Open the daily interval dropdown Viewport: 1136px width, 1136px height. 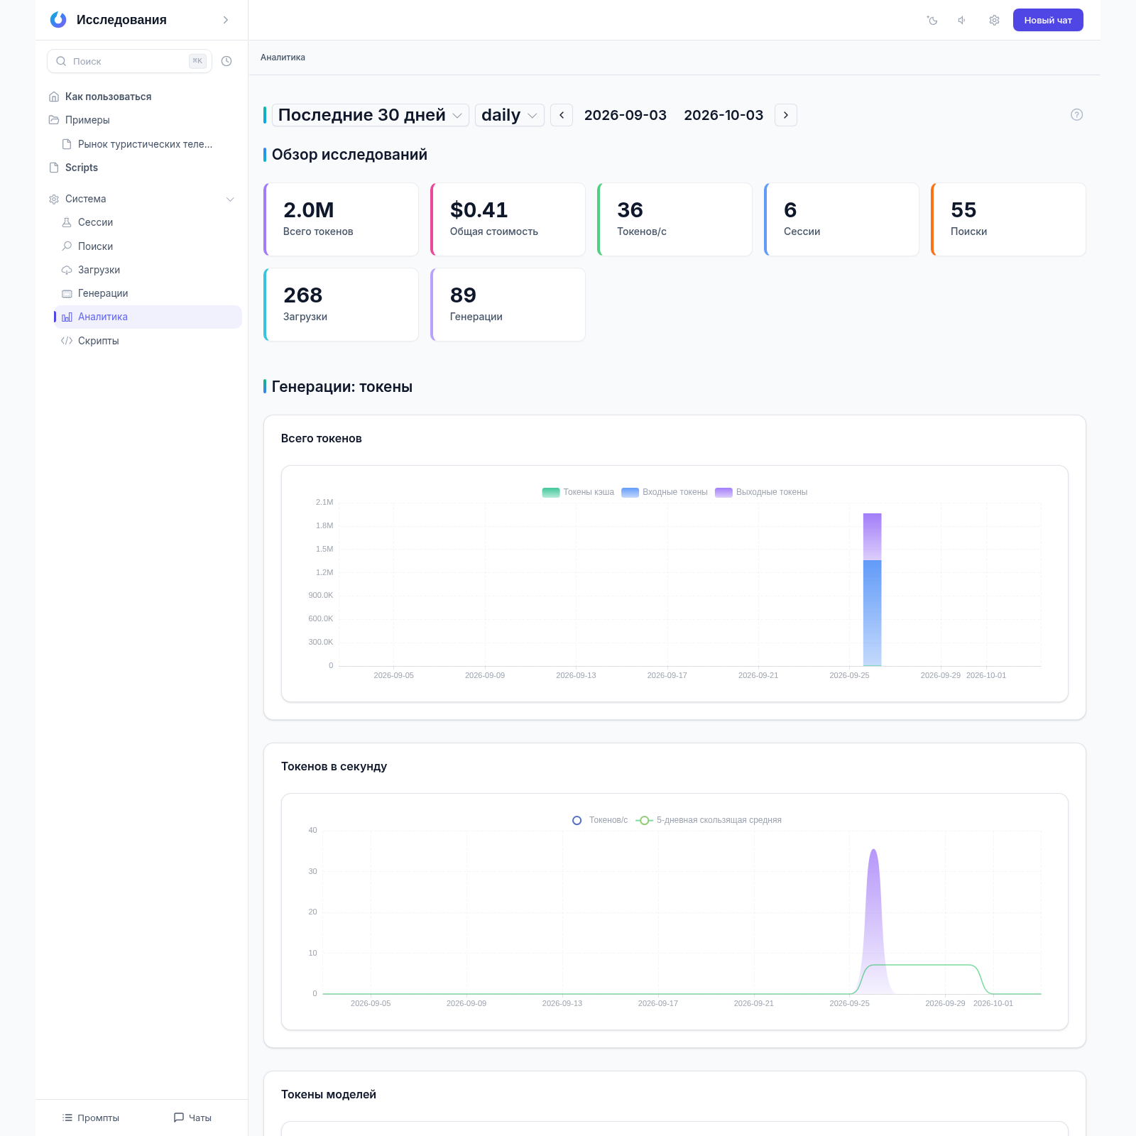click(x=509, y=115)
